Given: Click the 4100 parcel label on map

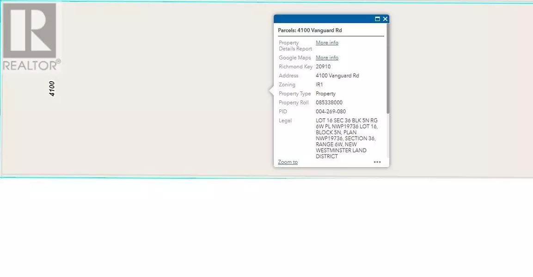Looking at the screenshot, I should 52,88.
